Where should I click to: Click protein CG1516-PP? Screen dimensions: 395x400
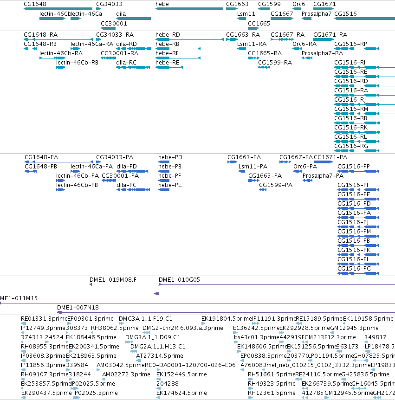pyautogui.click(x=358, y=171)
